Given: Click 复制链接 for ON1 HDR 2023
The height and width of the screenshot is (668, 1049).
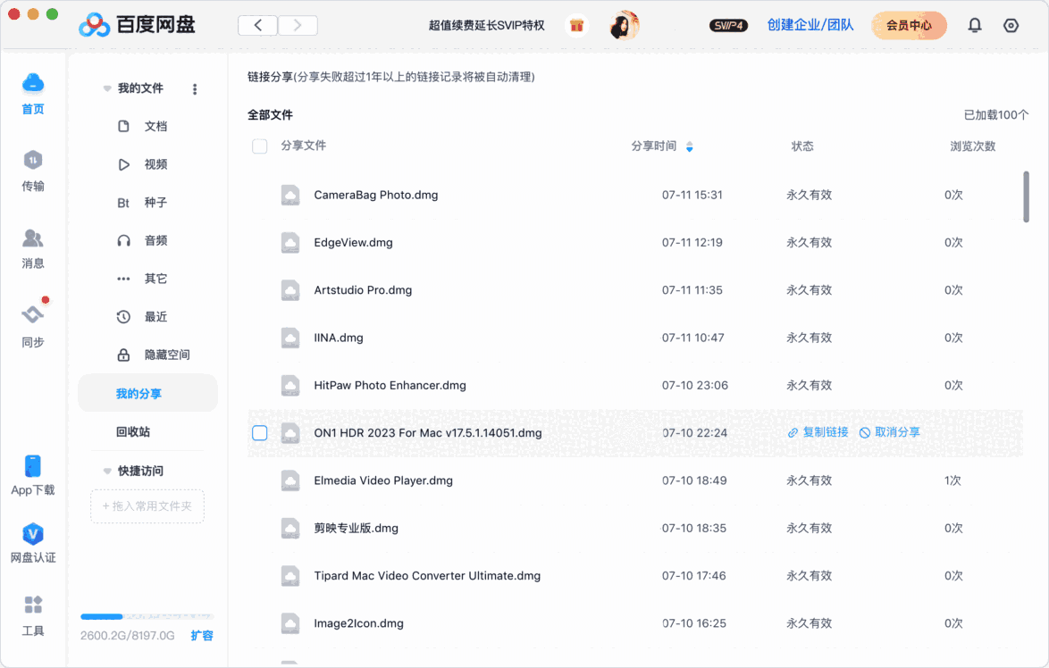Looking at the screenshot, I should [818, 432].
